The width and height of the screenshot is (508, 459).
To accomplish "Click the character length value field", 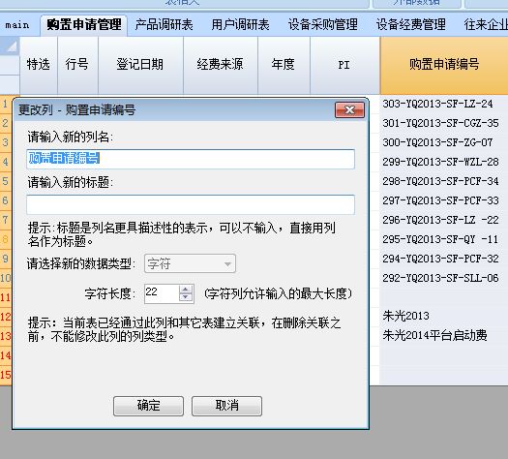I will [x=162, y=293].
